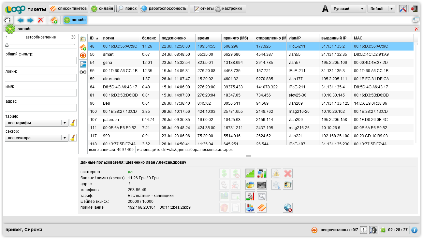
Task: Switch to the 'онлайн' tab in tab bar
Action: point(75,20)
